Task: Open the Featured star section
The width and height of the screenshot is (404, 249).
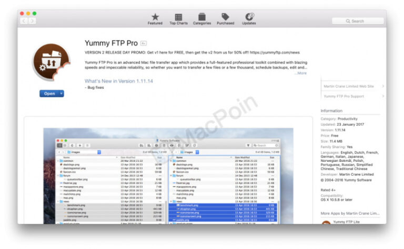Action: tap(155, 19)
